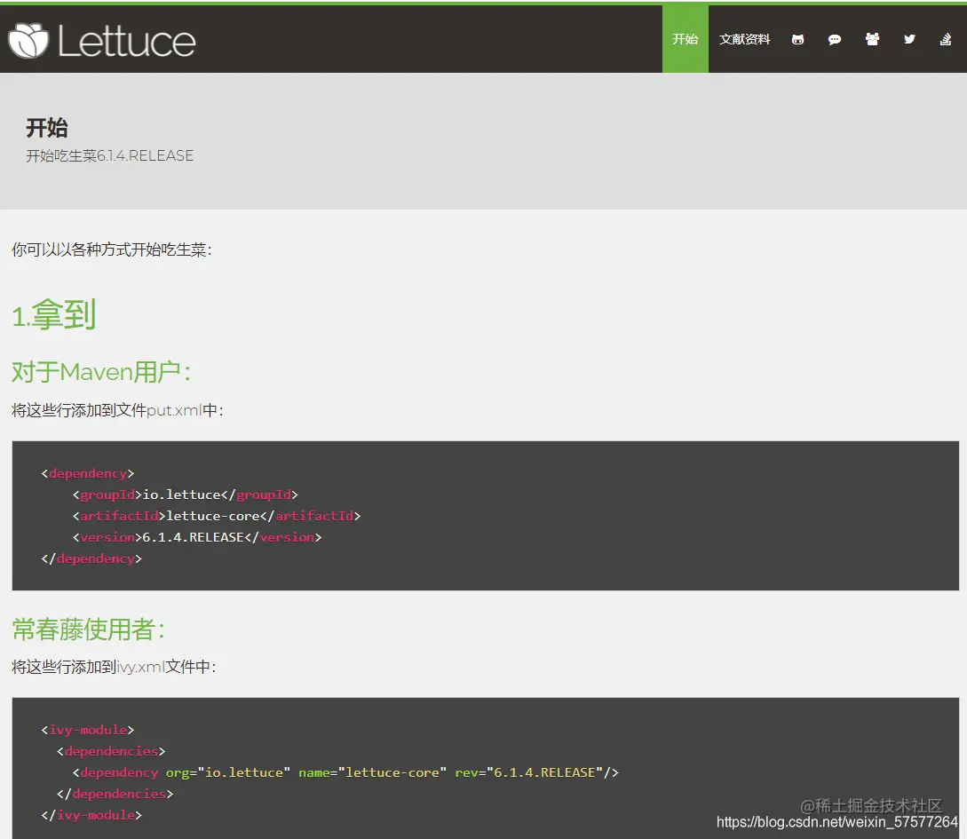Screen dimensions: 967x839
Task: Click the artifactId lettuce-core code line
Action: [217, 516]
